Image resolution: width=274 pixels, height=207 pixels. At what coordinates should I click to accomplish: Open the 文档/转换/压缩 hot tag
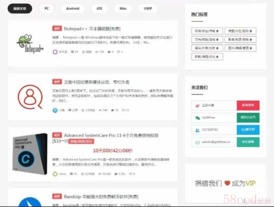(x=207, y=39)
